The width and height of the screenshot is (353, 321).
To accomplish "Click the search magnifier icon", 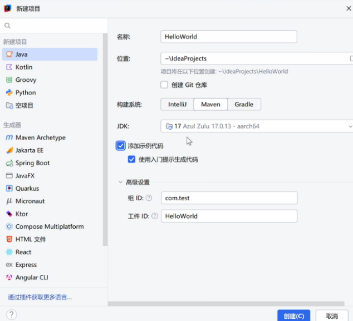I will (7, 26).
